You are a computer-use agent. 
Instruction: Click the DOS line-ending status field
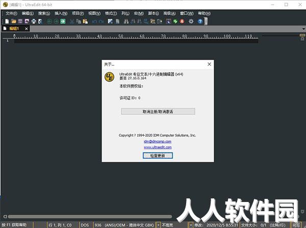pos(85,225)
